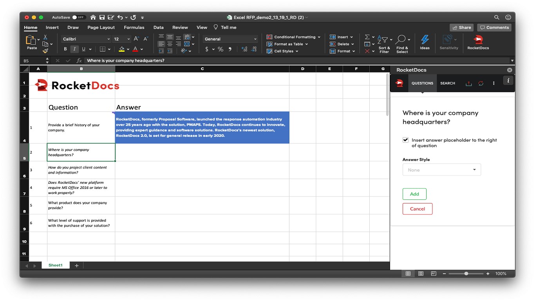
Task: Open the three-dot menu in RocketDocs panel
Action: 493,83
